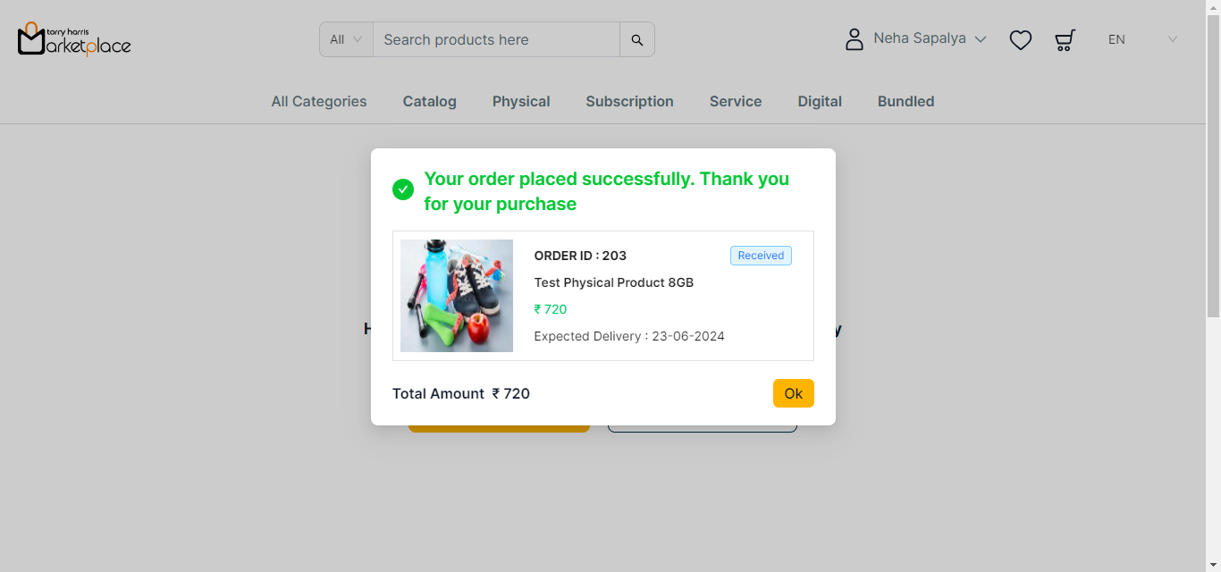This screenshot has height=572, width=1221.
Task: Switch to the Service category
Action: pyautogui.click(x=736, y=102)
